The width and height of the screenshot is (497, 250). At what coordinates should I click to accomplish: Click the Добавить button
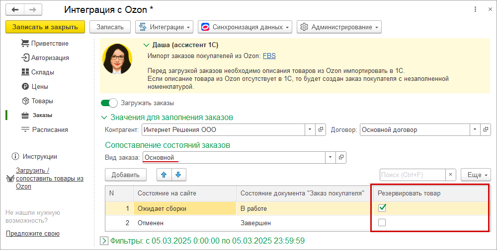point(126,175)
